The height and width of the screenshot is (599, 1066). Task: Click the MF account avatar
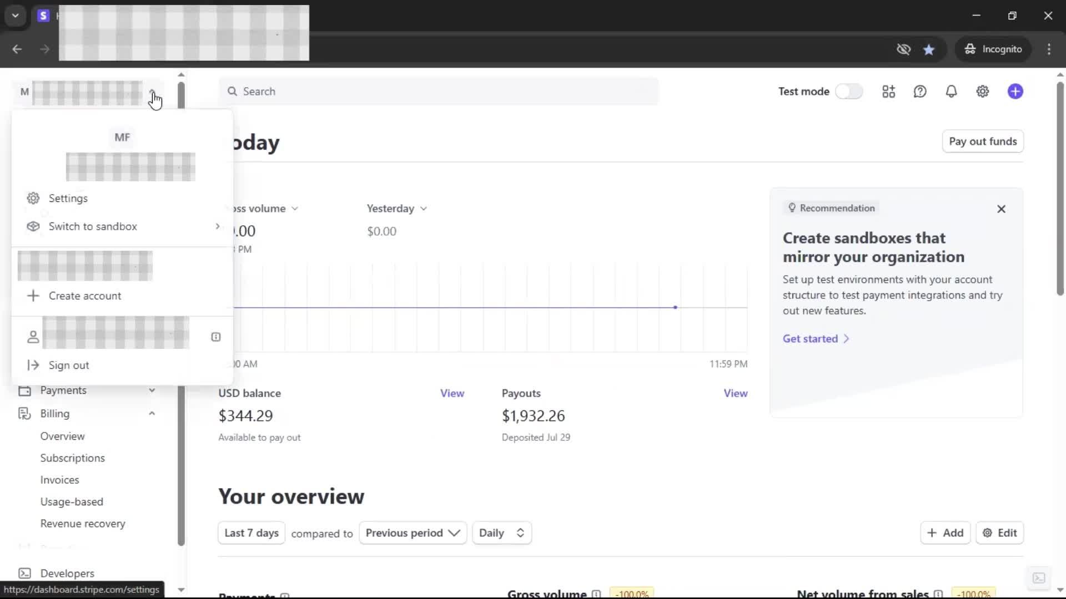(x=122, y=137)
